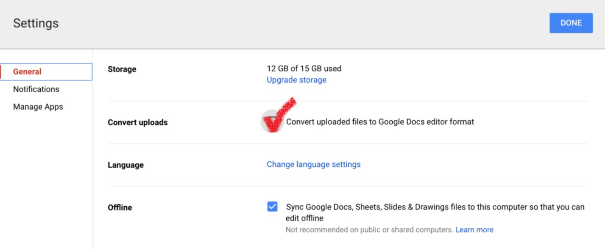Open the Manage Apps section
The height and width of the screenshot is (249, 605).
pyautogui.click(x=38, y=107)
